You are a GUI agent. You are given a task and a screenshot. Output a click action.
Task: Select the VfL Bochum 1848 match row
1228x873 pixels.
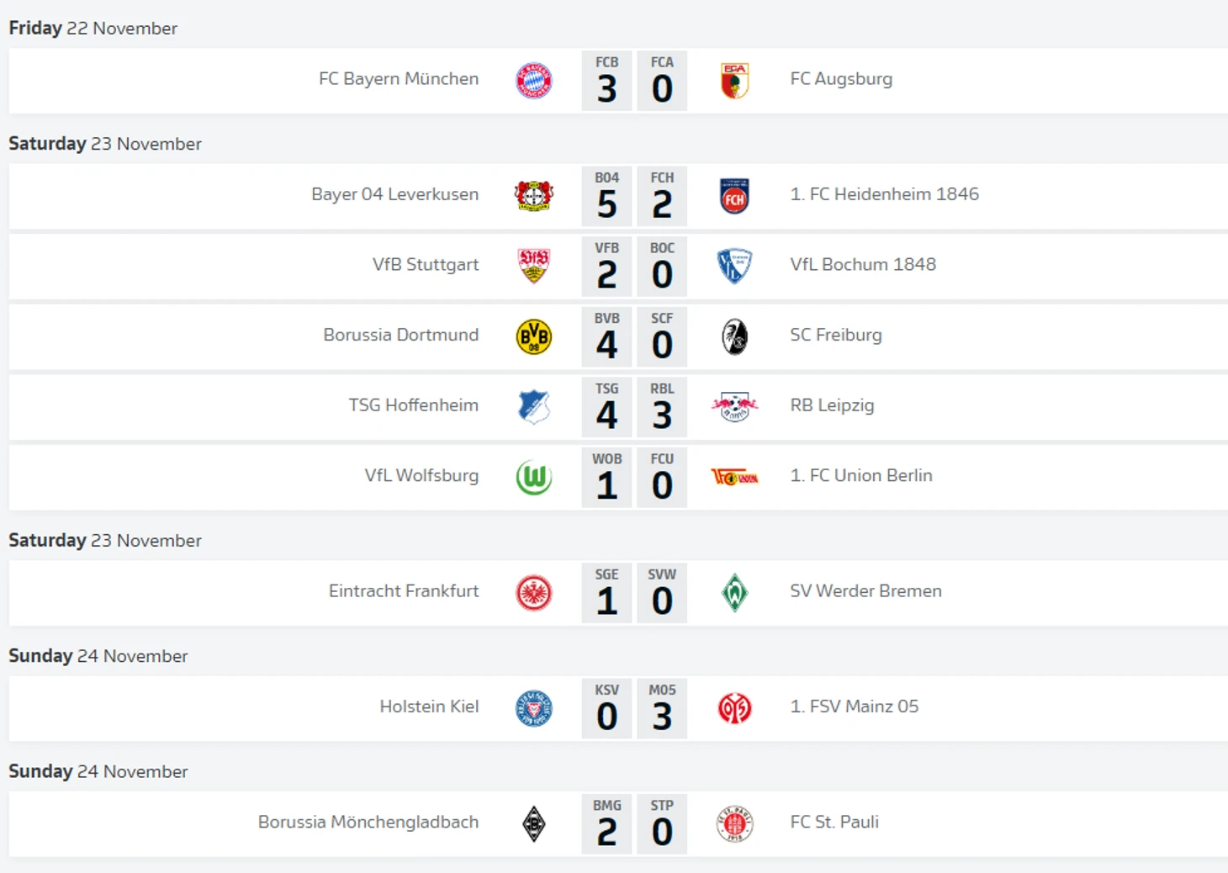(618, 267)
